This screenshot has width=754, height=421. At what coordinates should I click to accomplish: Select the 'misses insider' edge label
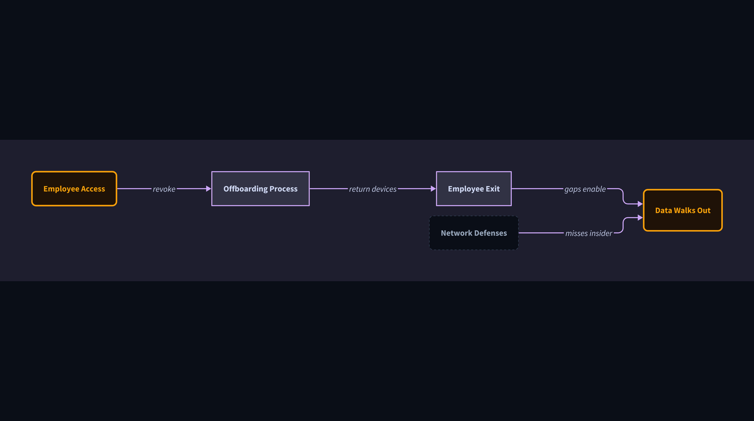pyautogui.click(x=589, y=234)
